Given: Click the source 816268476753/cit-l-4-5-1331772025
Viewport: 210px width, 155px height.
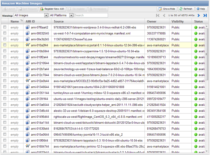Looking at the screenshot, I should point(76,129).
